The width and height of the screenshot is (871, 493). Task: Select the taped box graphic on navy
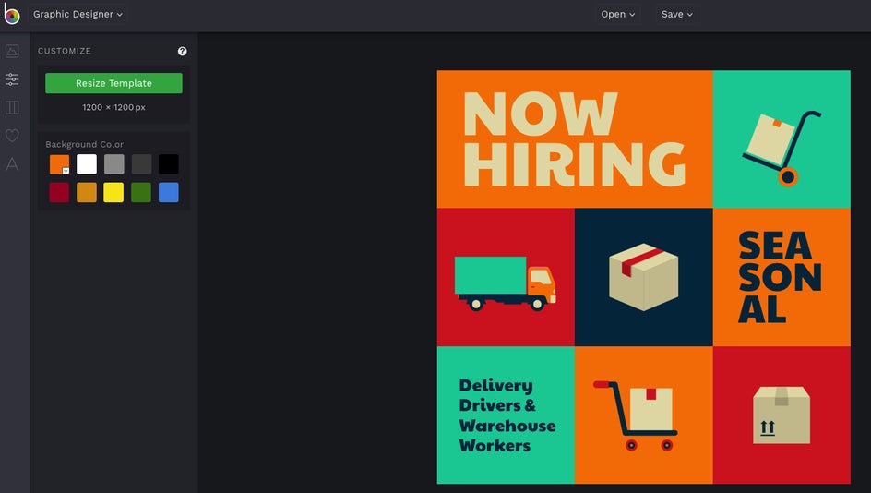[643, 277]
